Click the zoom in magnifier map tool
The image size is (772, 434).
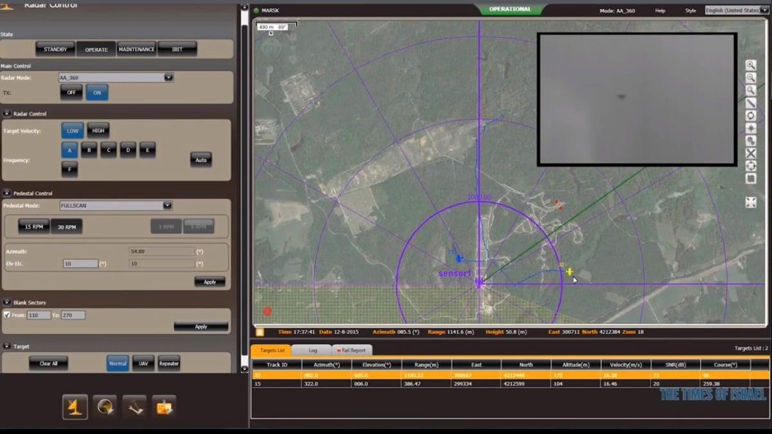click(x=750, y=65)
